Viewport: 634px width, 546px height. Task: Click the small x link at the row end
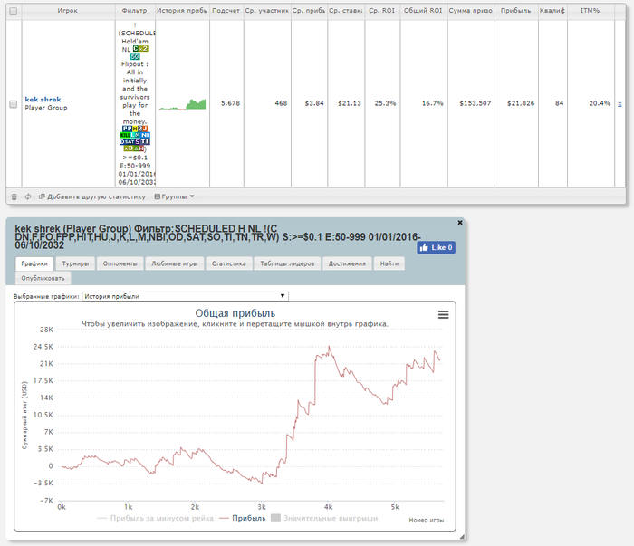620,104
